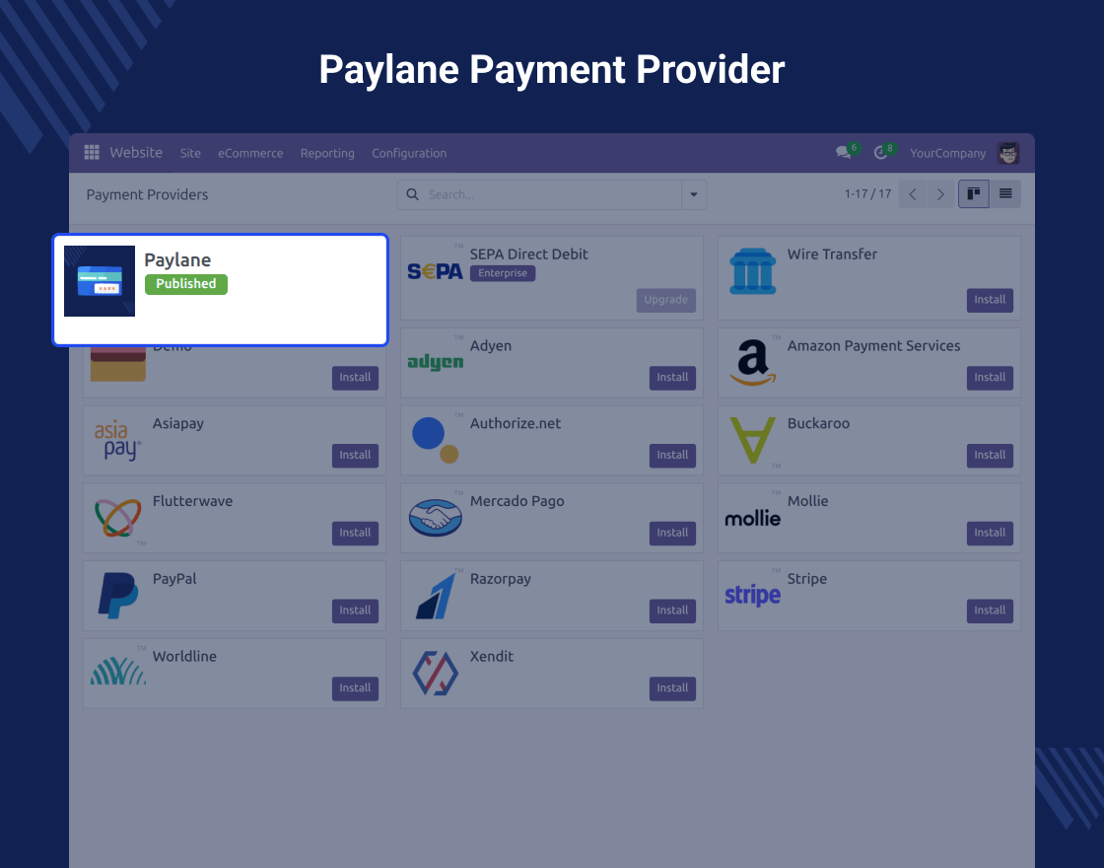Install the Buckaroo provider
The height and width of the screenshot is (868, 1104).
990,455
